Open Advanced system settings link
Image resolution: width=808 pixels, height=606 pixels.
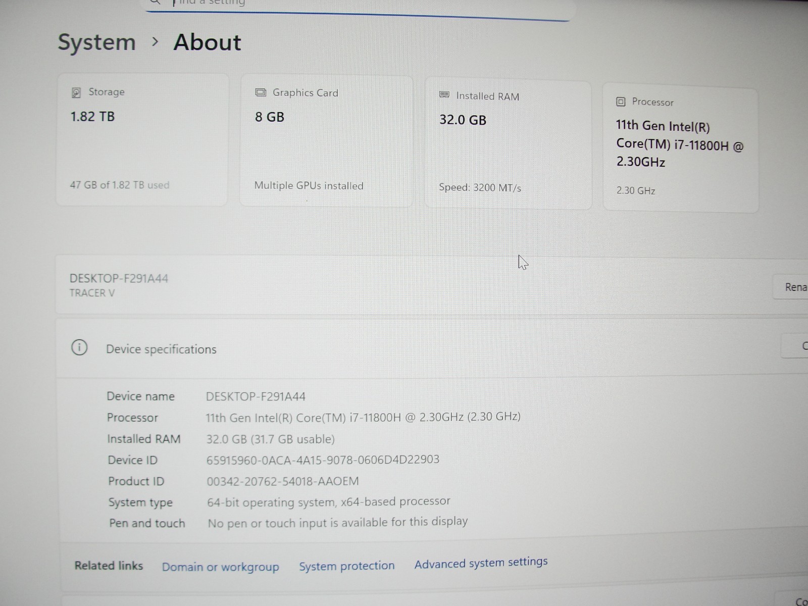[x=481, y=563]
